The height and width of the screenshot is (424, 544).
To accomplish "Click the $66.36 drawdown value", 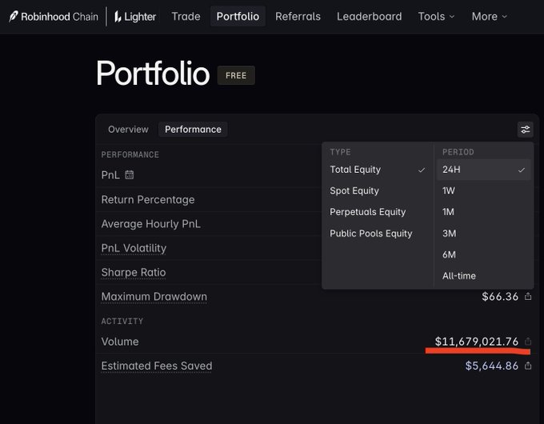I will [x=499, y=297].
